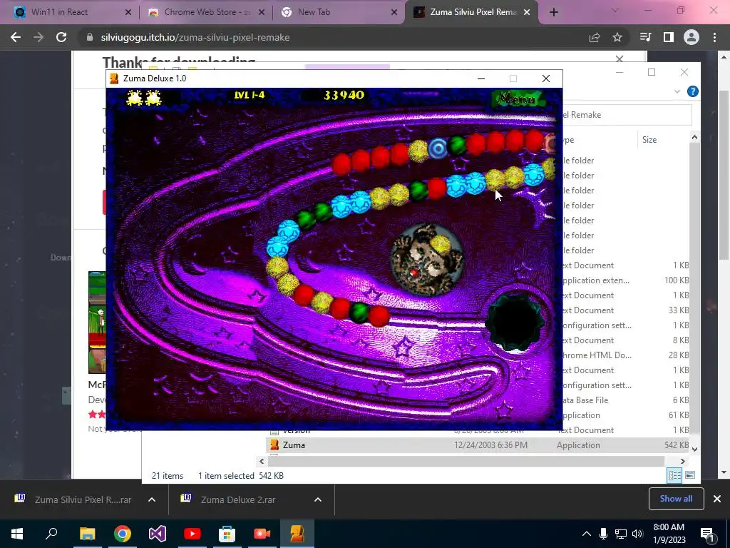
Task: Open taskbar Search icon
Action: pyautogui.click(x=51, y=534)
